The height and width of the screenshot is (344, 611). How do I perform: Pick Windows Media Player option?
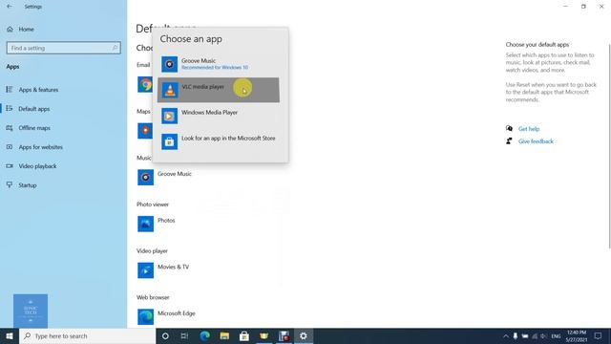tap(219, 116)
